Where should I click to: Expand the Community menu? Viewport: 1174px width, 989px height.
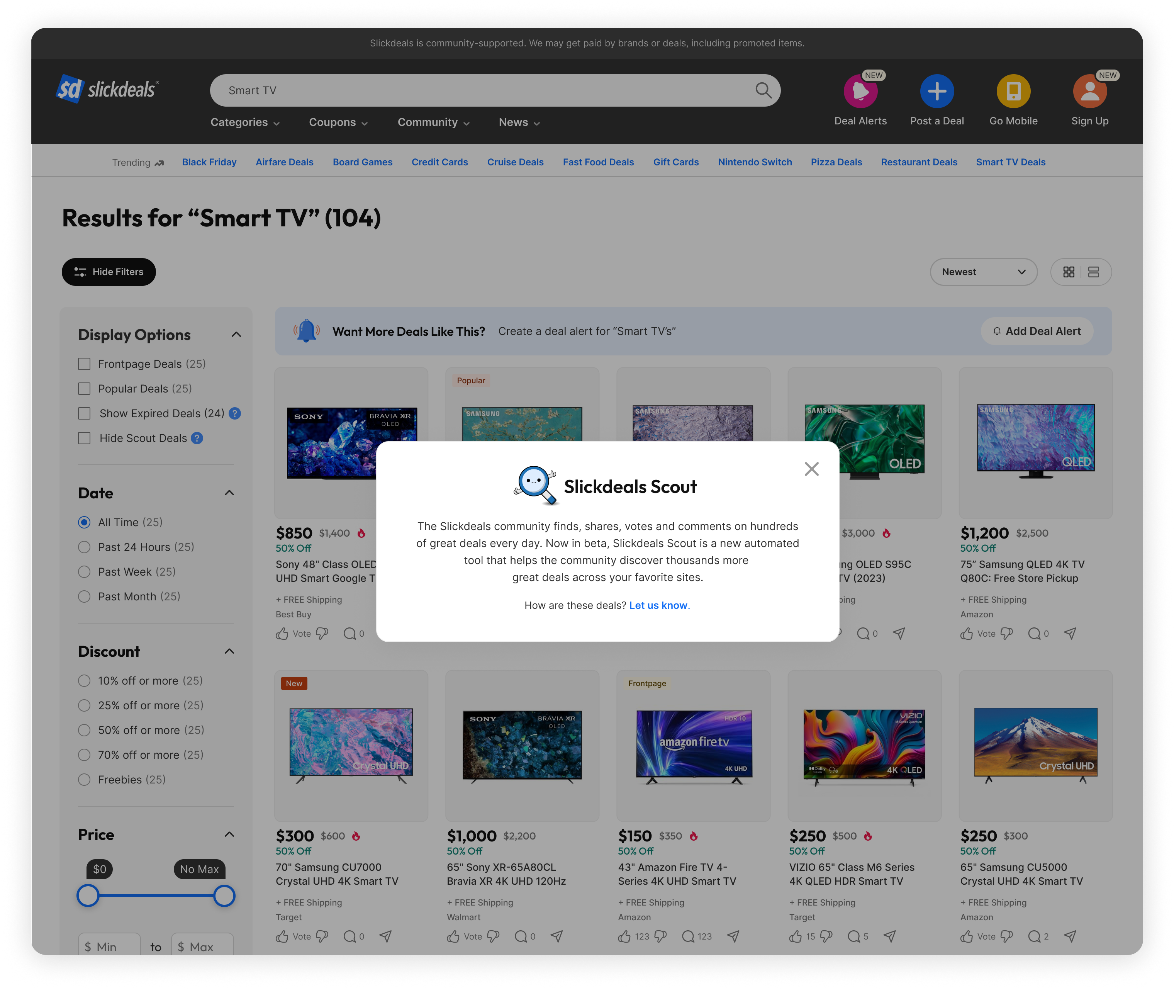coord(433,122)
